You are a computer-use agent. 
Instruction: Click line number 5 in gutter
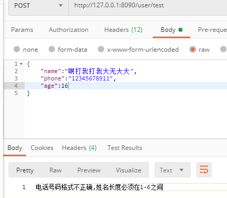pyautogui.click(x=16, y=93)
